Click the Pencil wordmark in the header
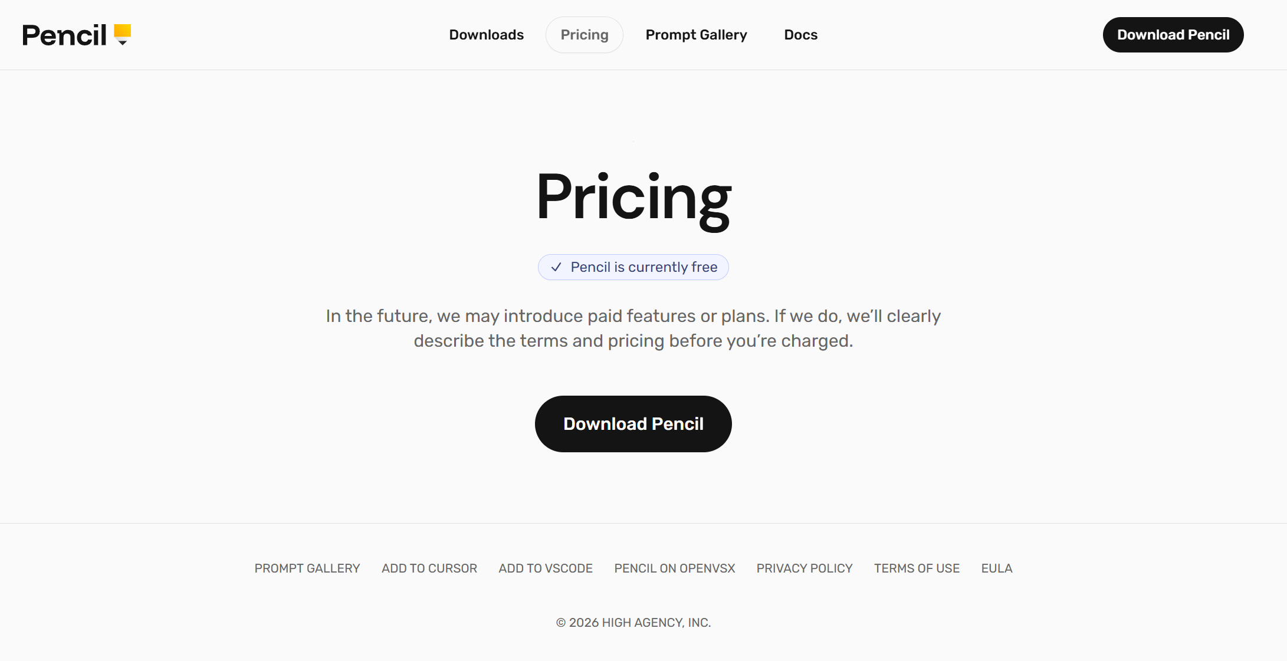Image resolution: width=1287 pixels, height=661 pixels. point(64,35)
